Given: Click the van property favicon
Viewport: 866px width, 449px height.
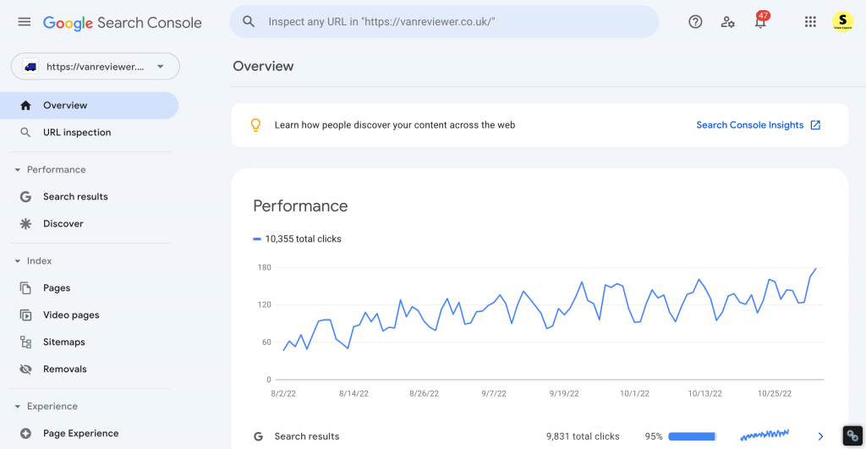Looking at the screenshot, I should pyautogui.click(x=30, y=67).
